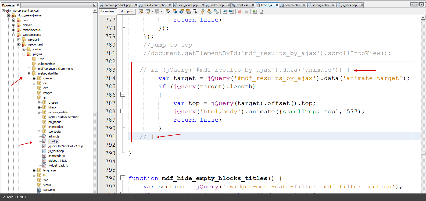Close the js_vars.php tab
The height and width of the screenshot is (201, 426).
tap(361, 5)
